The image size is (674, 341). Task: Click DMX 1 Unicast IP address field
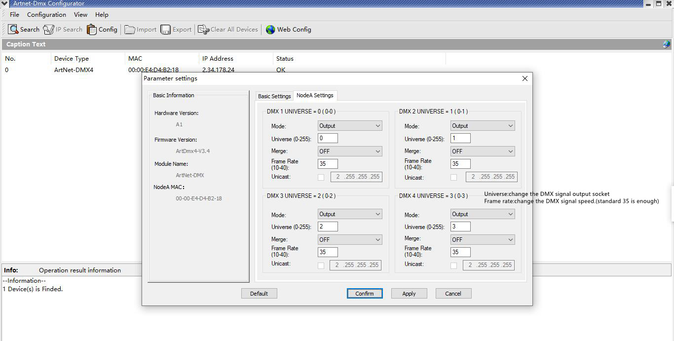click(x=356, y=177)
